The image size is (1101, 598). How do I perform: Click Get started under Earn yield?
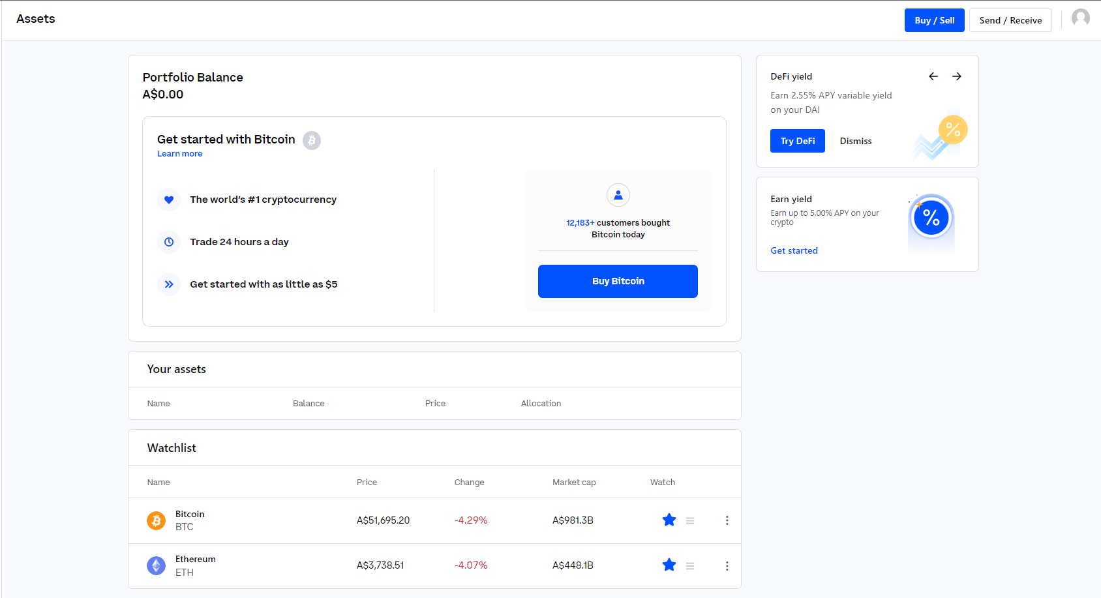coord(794,250)
